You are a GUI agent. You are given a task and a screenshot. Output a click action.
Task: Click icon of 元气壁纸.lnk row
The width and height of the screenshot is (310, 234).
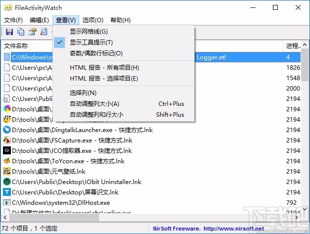(x=7, y=171)
